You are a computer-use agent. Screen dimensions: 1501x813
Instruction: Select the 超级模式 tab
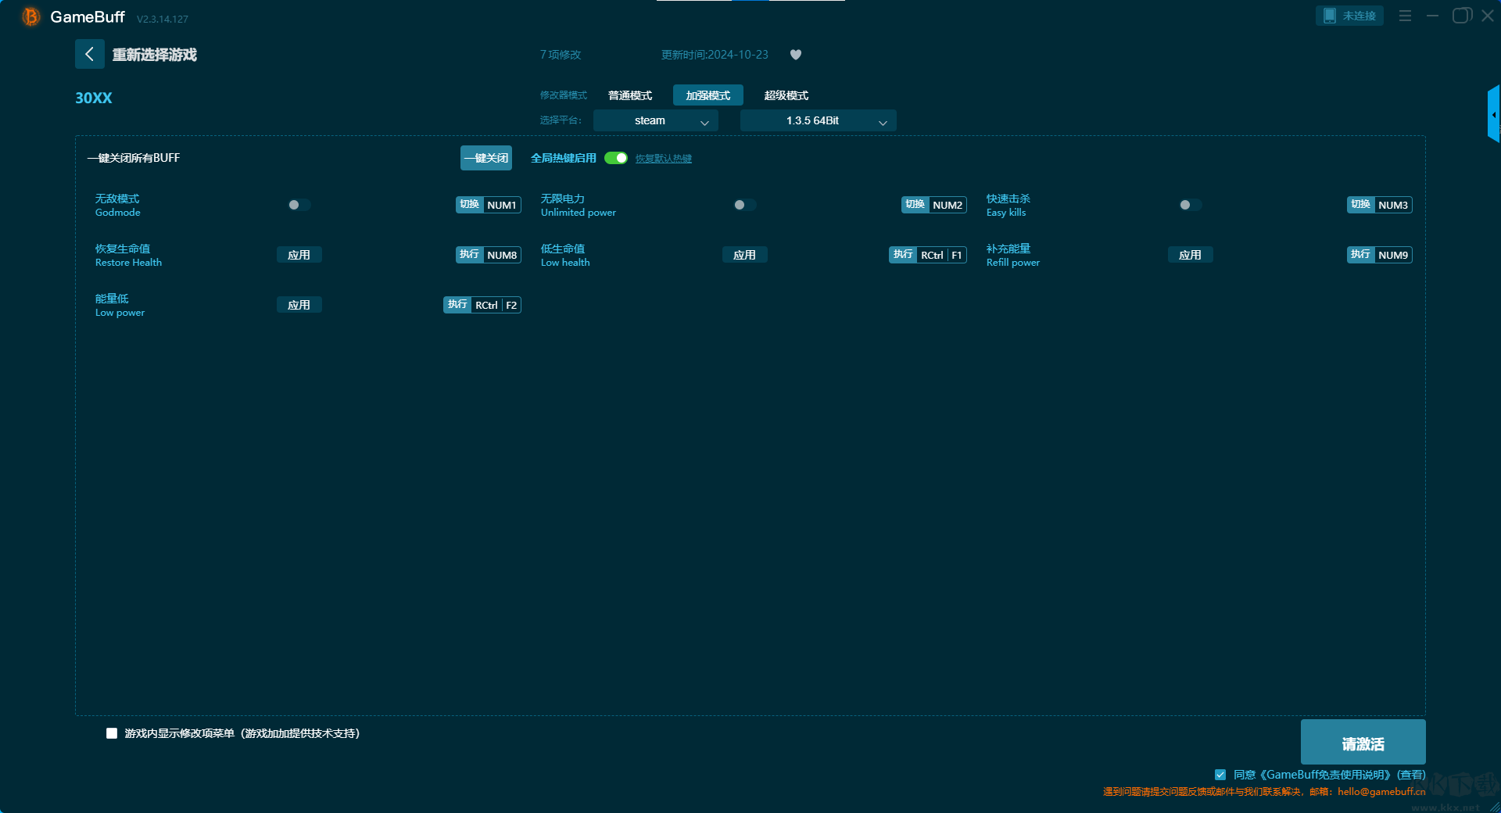pos(786,95)
